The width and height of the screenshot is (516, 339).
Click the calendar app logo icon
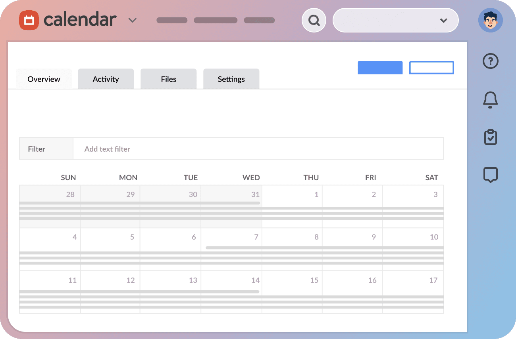tap(30, 19)
